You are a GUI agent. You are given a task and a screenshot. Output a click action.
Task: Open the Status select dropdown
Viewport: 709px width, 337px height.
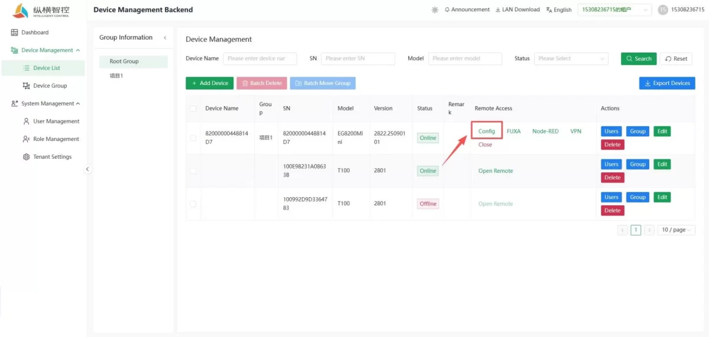point(571,58)
